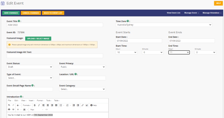Viewport: 224px width, 118px height.
Task: Click the preview eye icon in the editor
Action: coord(13,110)
